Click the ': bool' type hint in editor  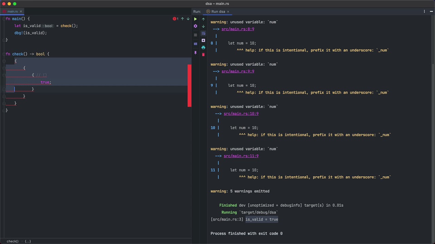[x=48, y=26]
